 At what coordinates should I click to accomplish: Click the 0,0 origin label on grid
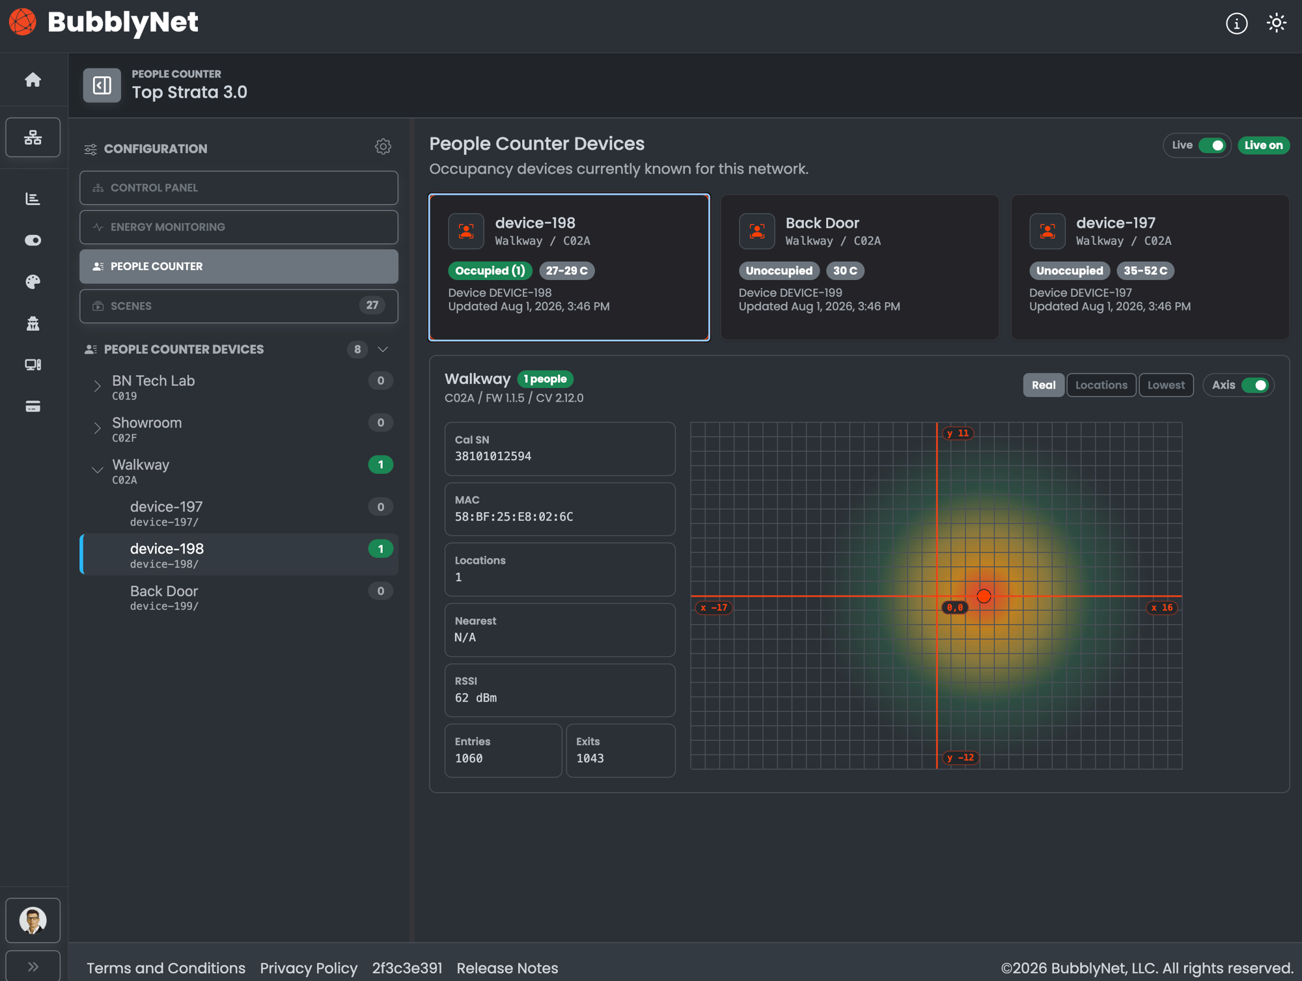955,607
